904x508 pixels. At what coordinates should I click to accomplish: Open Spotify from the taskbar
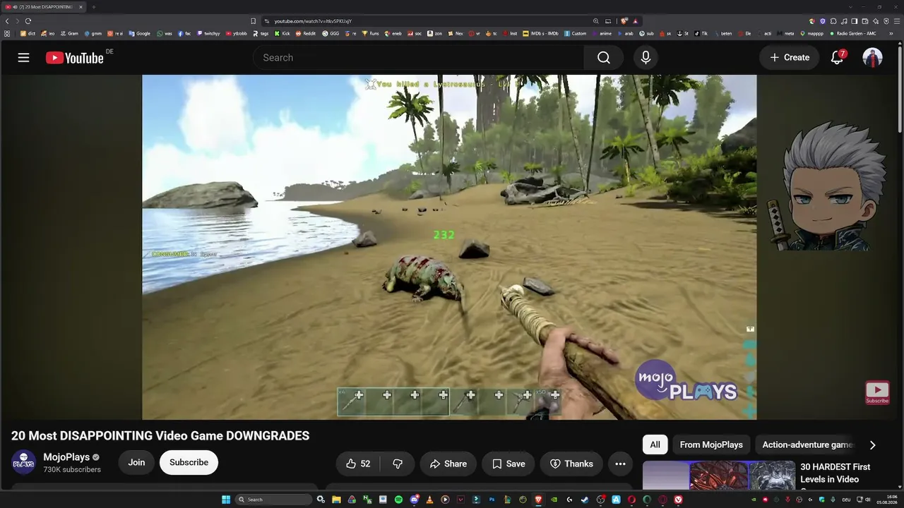[398, 500]
